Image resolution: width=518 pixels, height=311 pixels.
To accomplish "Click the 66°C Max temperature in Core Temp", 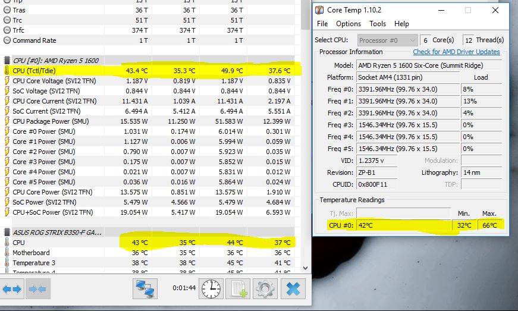I will pos(489,225).
